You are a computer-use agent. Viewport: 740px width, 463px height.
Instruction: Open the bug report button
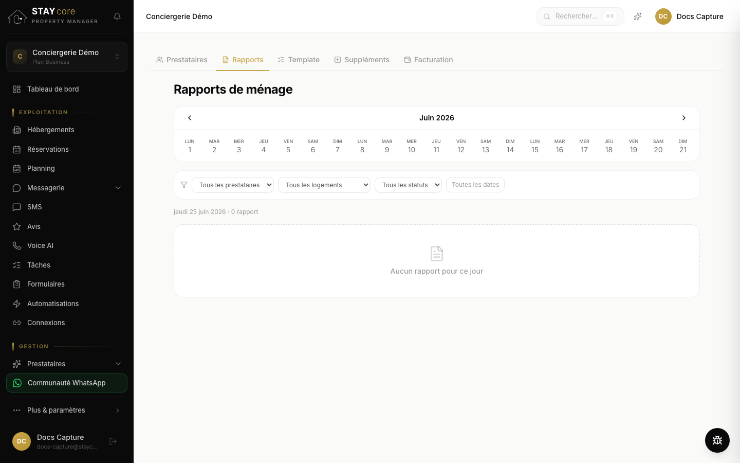[x=717, y=440]
